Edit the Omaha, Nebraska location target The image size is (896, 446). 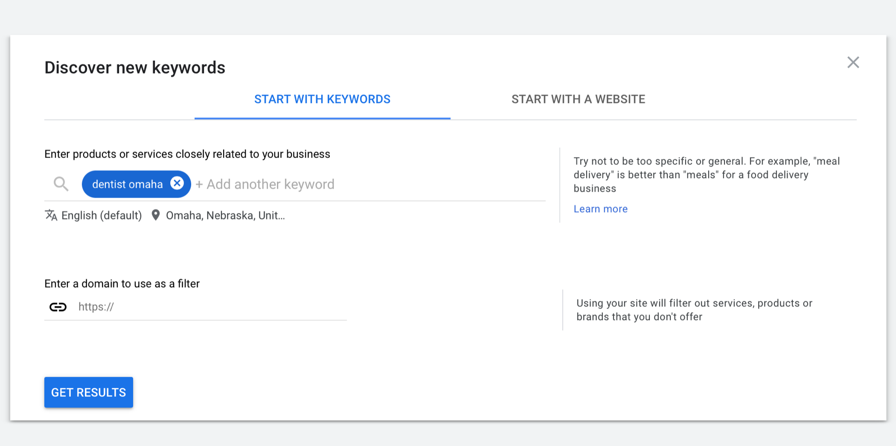[x=225, y=216]
